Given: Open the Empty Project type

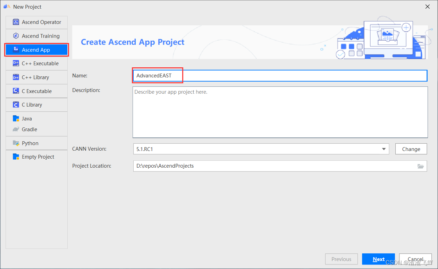Looking at the screenshot, I should point(36,157).
